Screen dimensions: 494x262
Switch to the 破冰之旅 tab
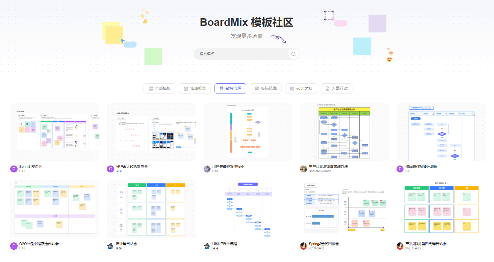pos(301,89)
